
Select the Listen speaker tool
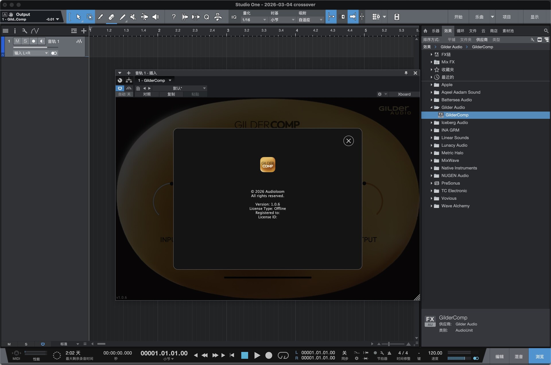(x=156, y=17)
